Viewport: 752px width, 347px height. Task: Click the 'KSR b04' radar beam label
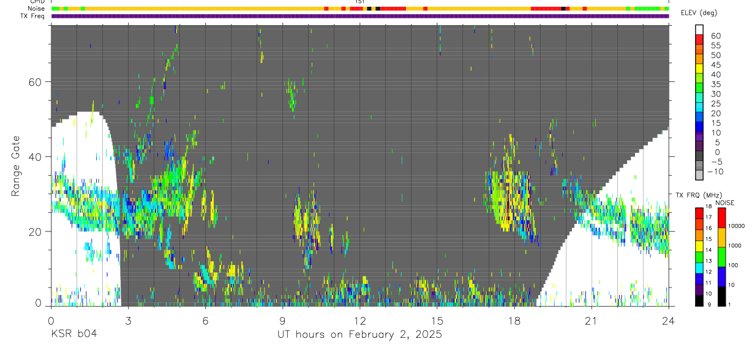pos(73,335)
